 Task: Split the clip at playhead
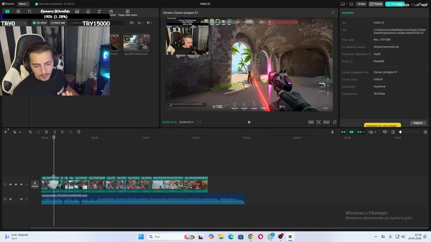click(46, 132)
